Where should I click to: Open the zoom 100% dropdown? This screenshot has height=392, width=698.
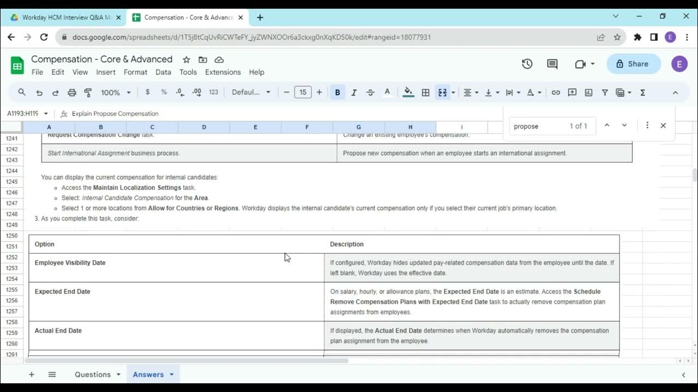click(116, 93)
